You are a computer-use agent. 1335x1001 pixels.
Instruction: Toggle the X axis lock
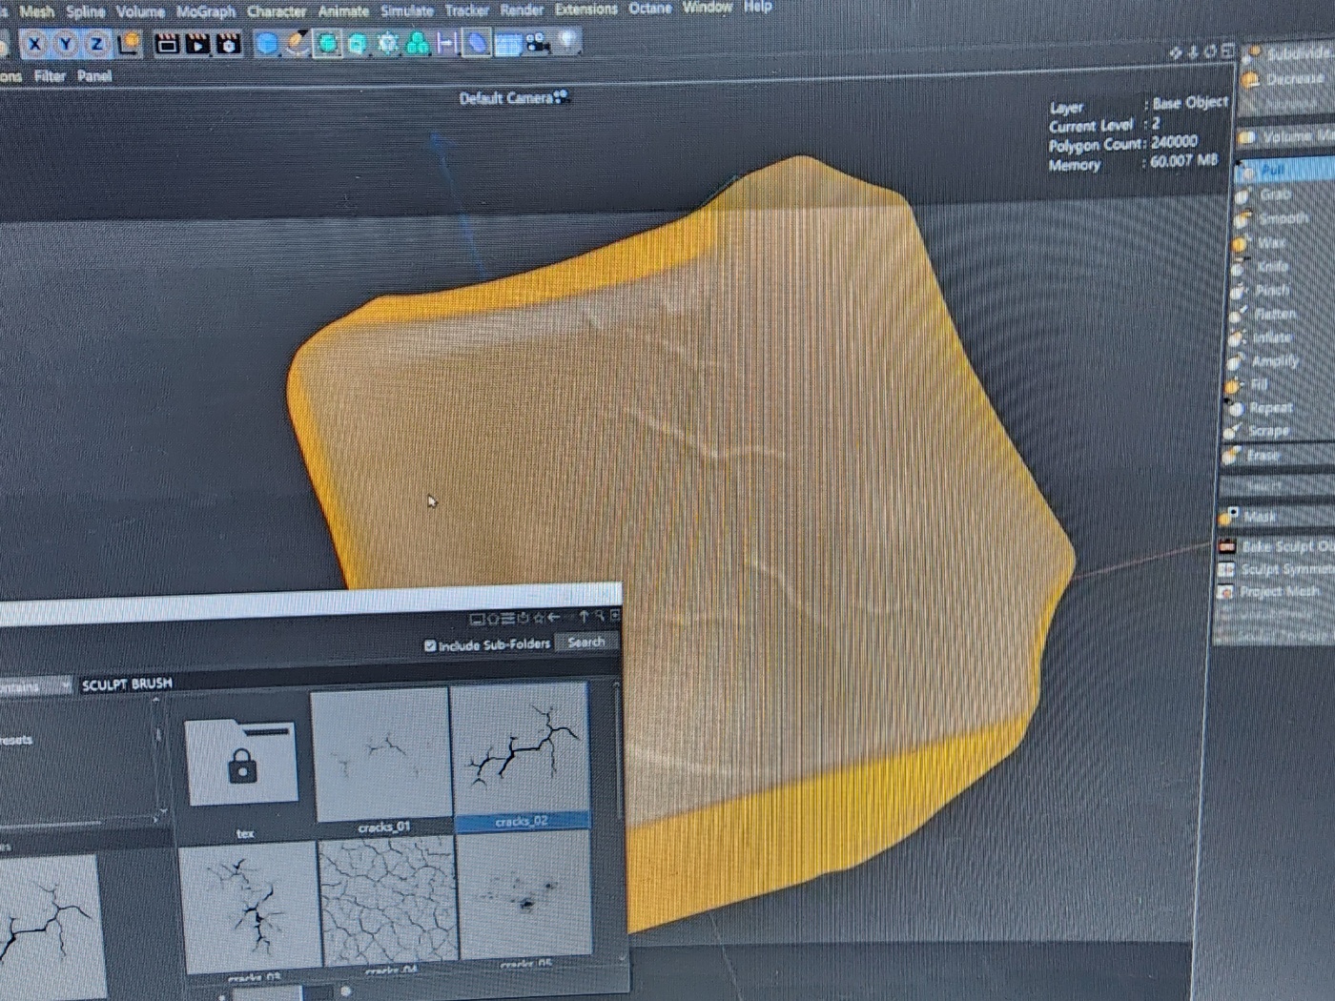click(35, 44)
